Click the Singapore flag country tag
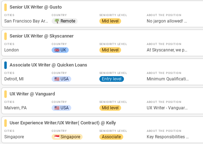 (x=67, y=137)
